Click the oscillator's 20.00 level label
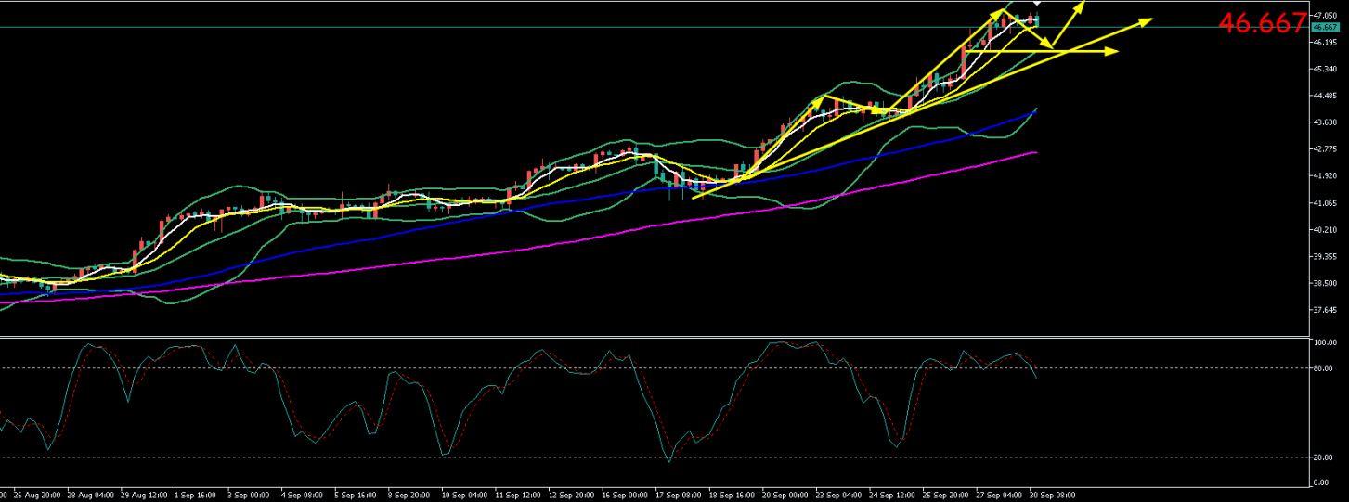The width and height of the screenshot is (1349, 502). click(x=1324, y=457)
